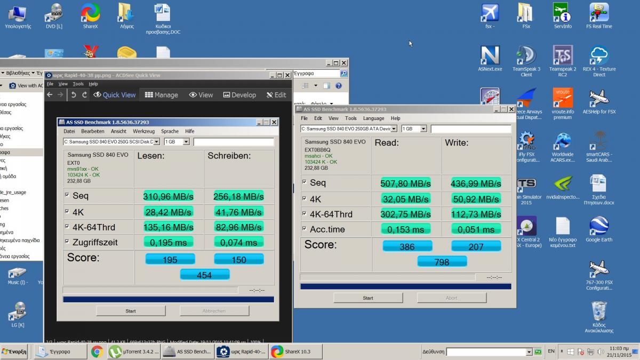The height and width of the screenshot is (360, 640).
Task: Open DVD [L] drive icon
Action: click(53, 15)
